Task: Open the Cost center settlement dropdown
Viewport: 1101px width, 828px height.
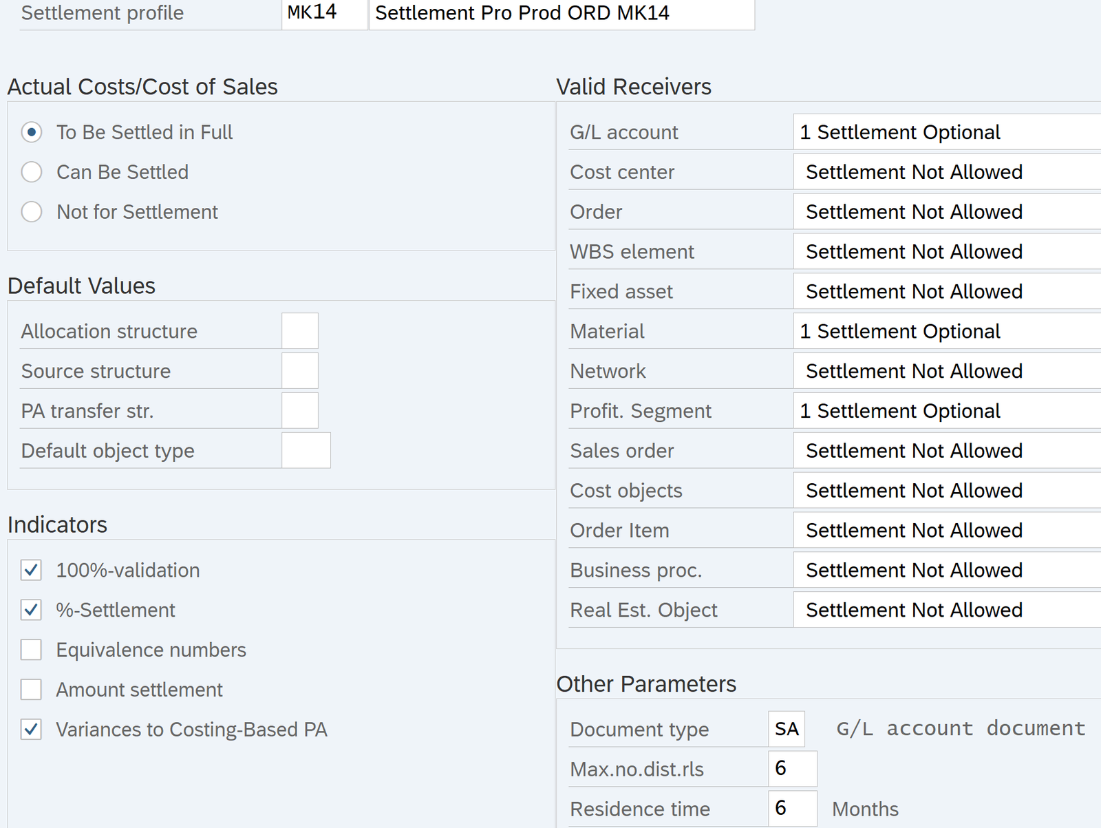Action: coord(946,172)
